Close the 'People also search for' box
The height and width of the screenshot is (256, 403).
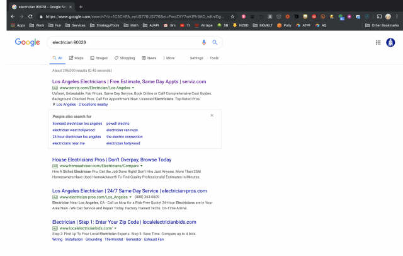pos(212,115)
